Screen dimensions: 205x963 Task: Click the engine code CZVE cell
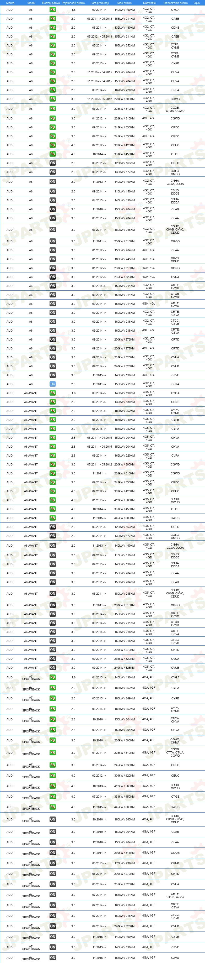(x=175, y=937)
